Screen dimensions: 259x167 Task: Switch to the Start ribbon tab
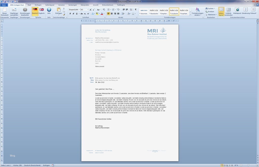(29, 5)
